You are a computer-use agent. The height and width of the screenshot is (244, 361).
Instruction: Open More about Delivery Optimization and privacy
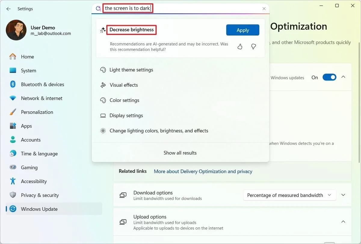203,171
